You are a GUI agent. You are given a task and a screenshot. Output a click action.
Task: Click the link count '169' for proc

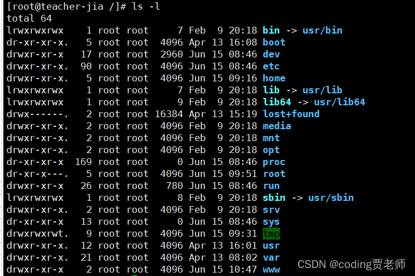click(83, 162)
